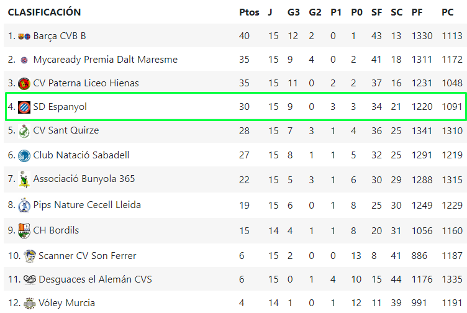Click the Scanner CV Son Ferrer logo

click(x=30, y=255)
